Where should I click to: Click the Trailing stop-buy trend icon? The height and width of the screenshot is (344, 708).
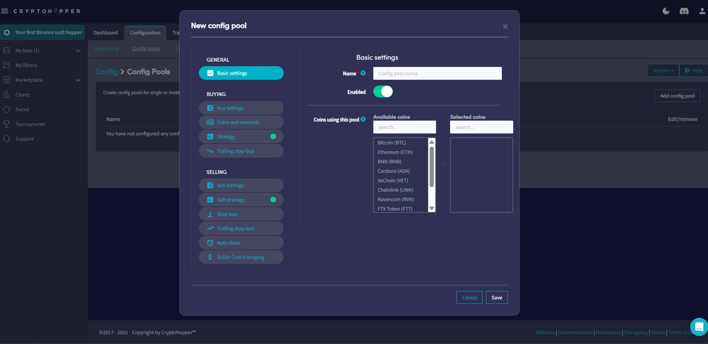pos(210,151)
